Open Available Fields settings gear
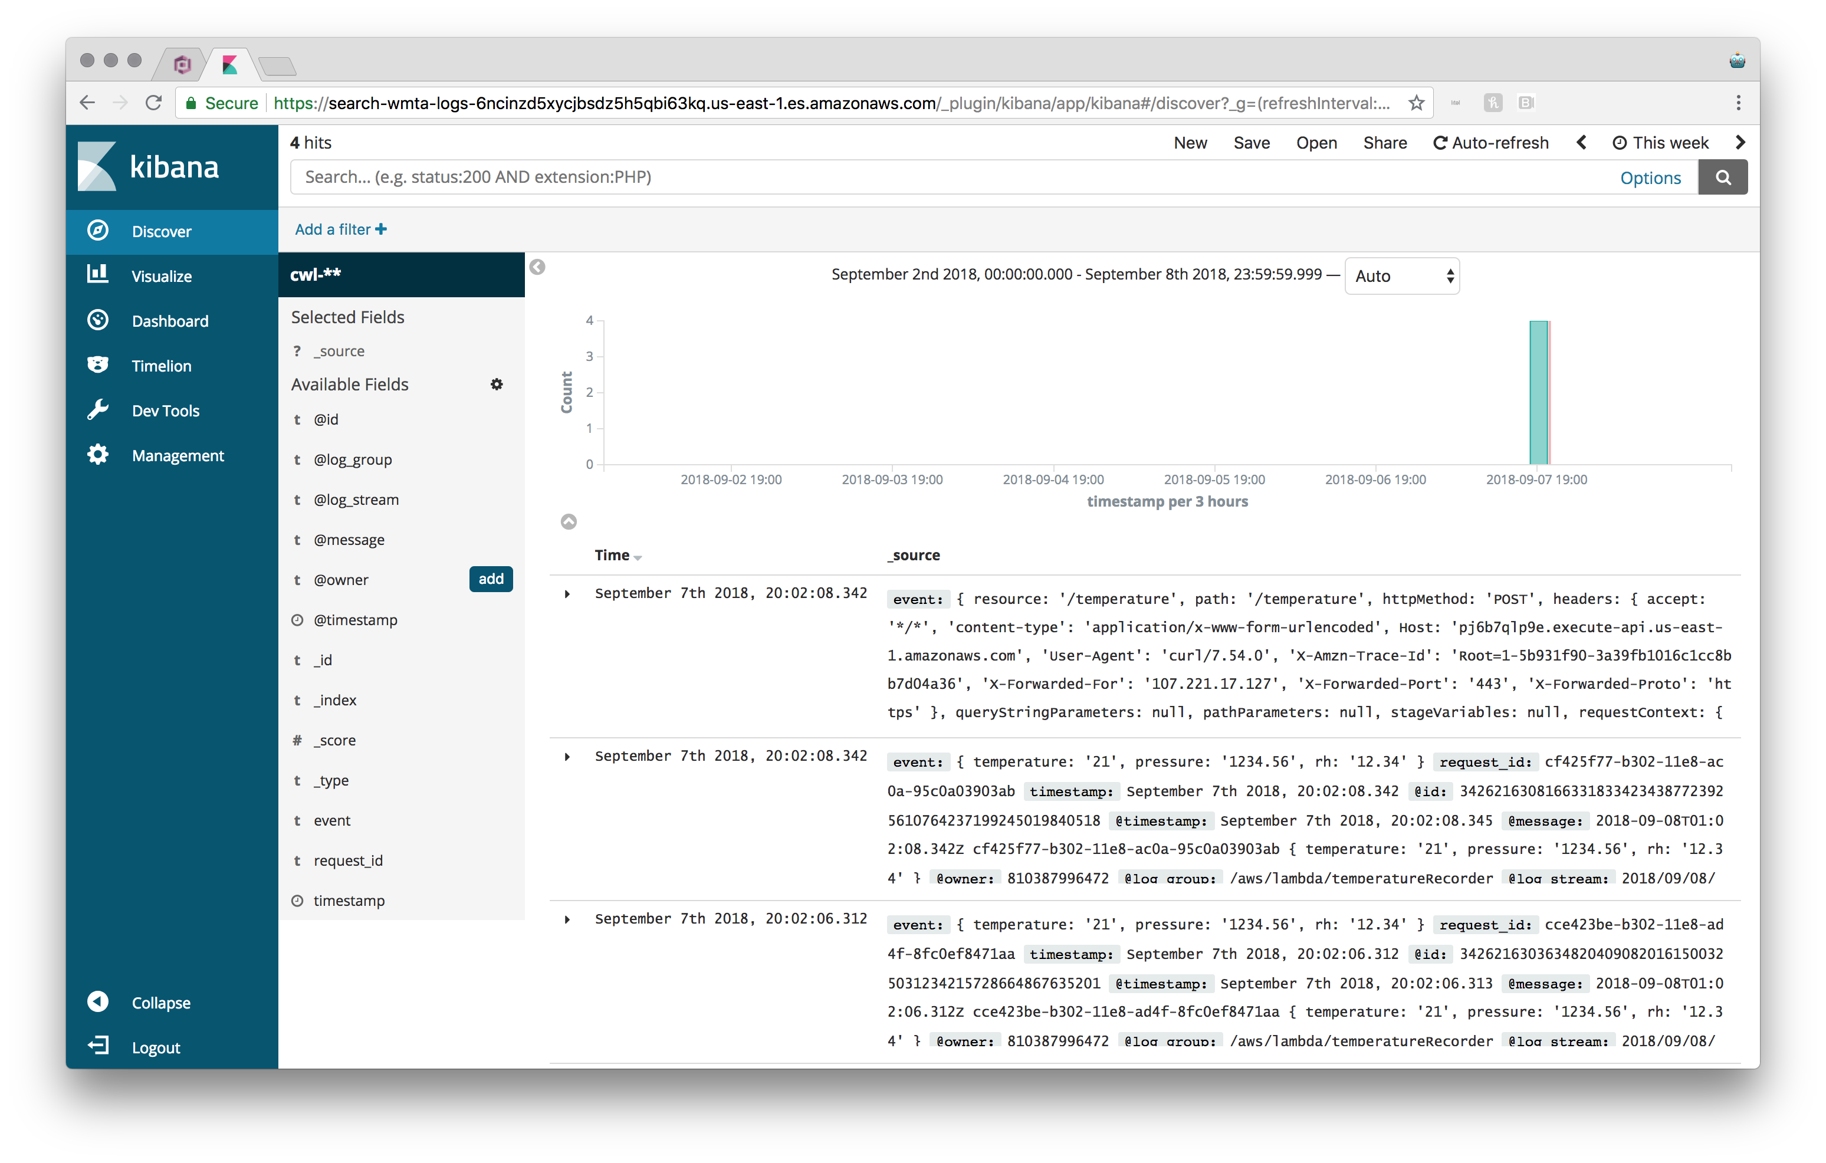The width and height of the screenshot is (1826, 1163). pos(497,385)
